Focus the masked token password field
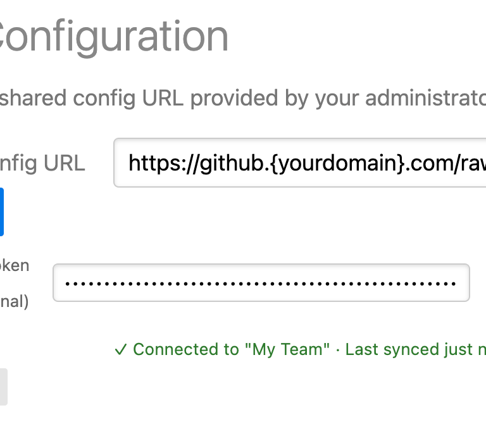The image size is (486, 427). tap(261, 282)
